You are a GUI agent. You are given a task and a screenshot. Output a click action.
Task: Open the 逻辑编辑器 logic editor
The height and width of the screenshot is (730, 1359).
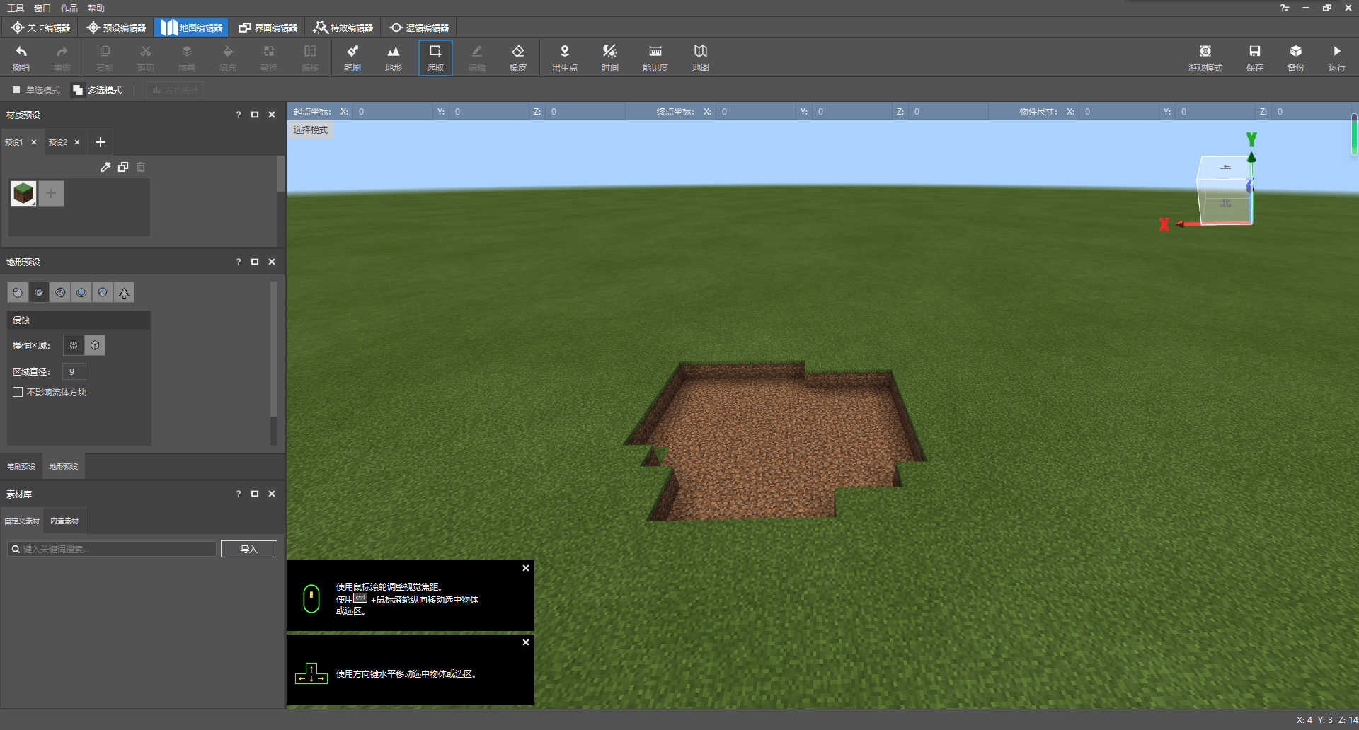[x=420, y=28]
